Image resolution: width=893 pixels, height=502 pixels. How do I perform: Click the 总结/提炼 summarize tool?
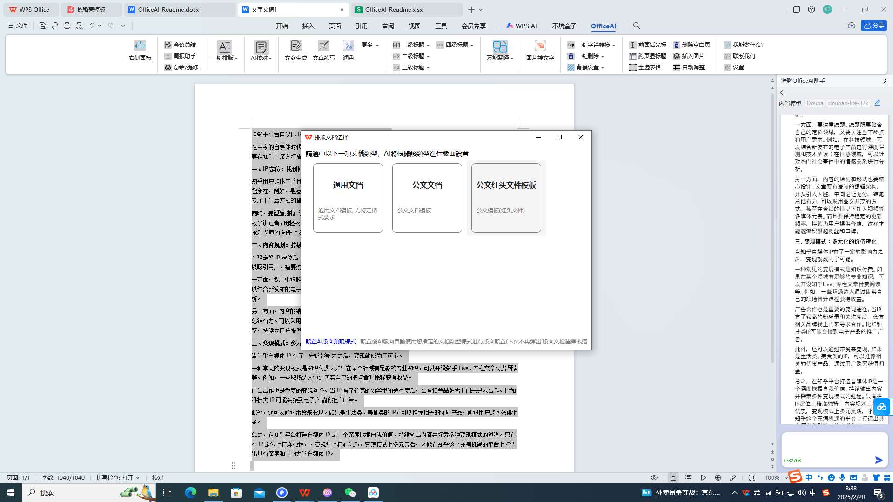tap(181, 67)
